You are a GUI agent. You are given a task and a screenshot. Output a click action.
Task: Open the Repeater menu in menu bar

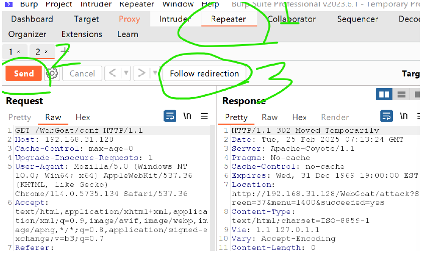[136, 4]
